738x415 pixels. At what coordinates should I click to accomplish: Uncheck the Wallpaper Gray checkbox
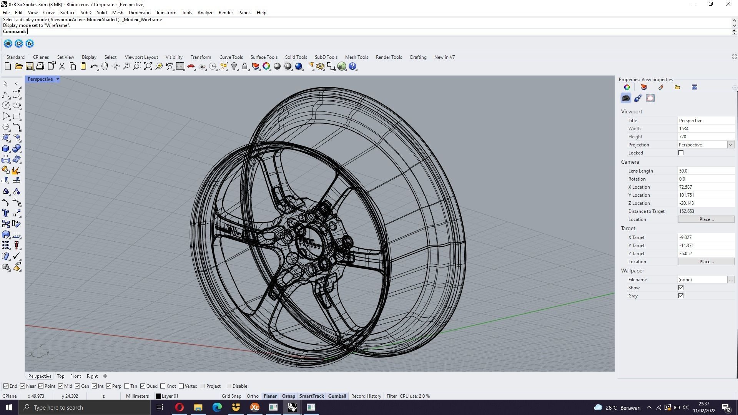pos(681,296)
